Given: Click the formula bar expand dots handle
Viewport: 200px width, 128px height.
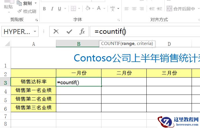Looking at the screenshot, I should 44,31.
